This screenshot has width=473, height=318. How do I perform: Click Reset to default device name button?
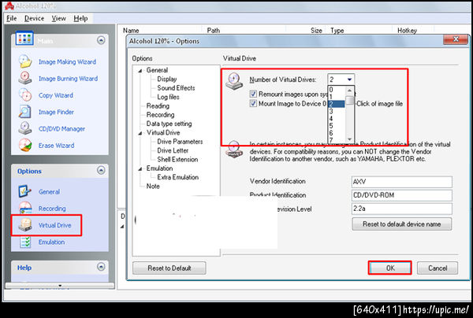401,224
